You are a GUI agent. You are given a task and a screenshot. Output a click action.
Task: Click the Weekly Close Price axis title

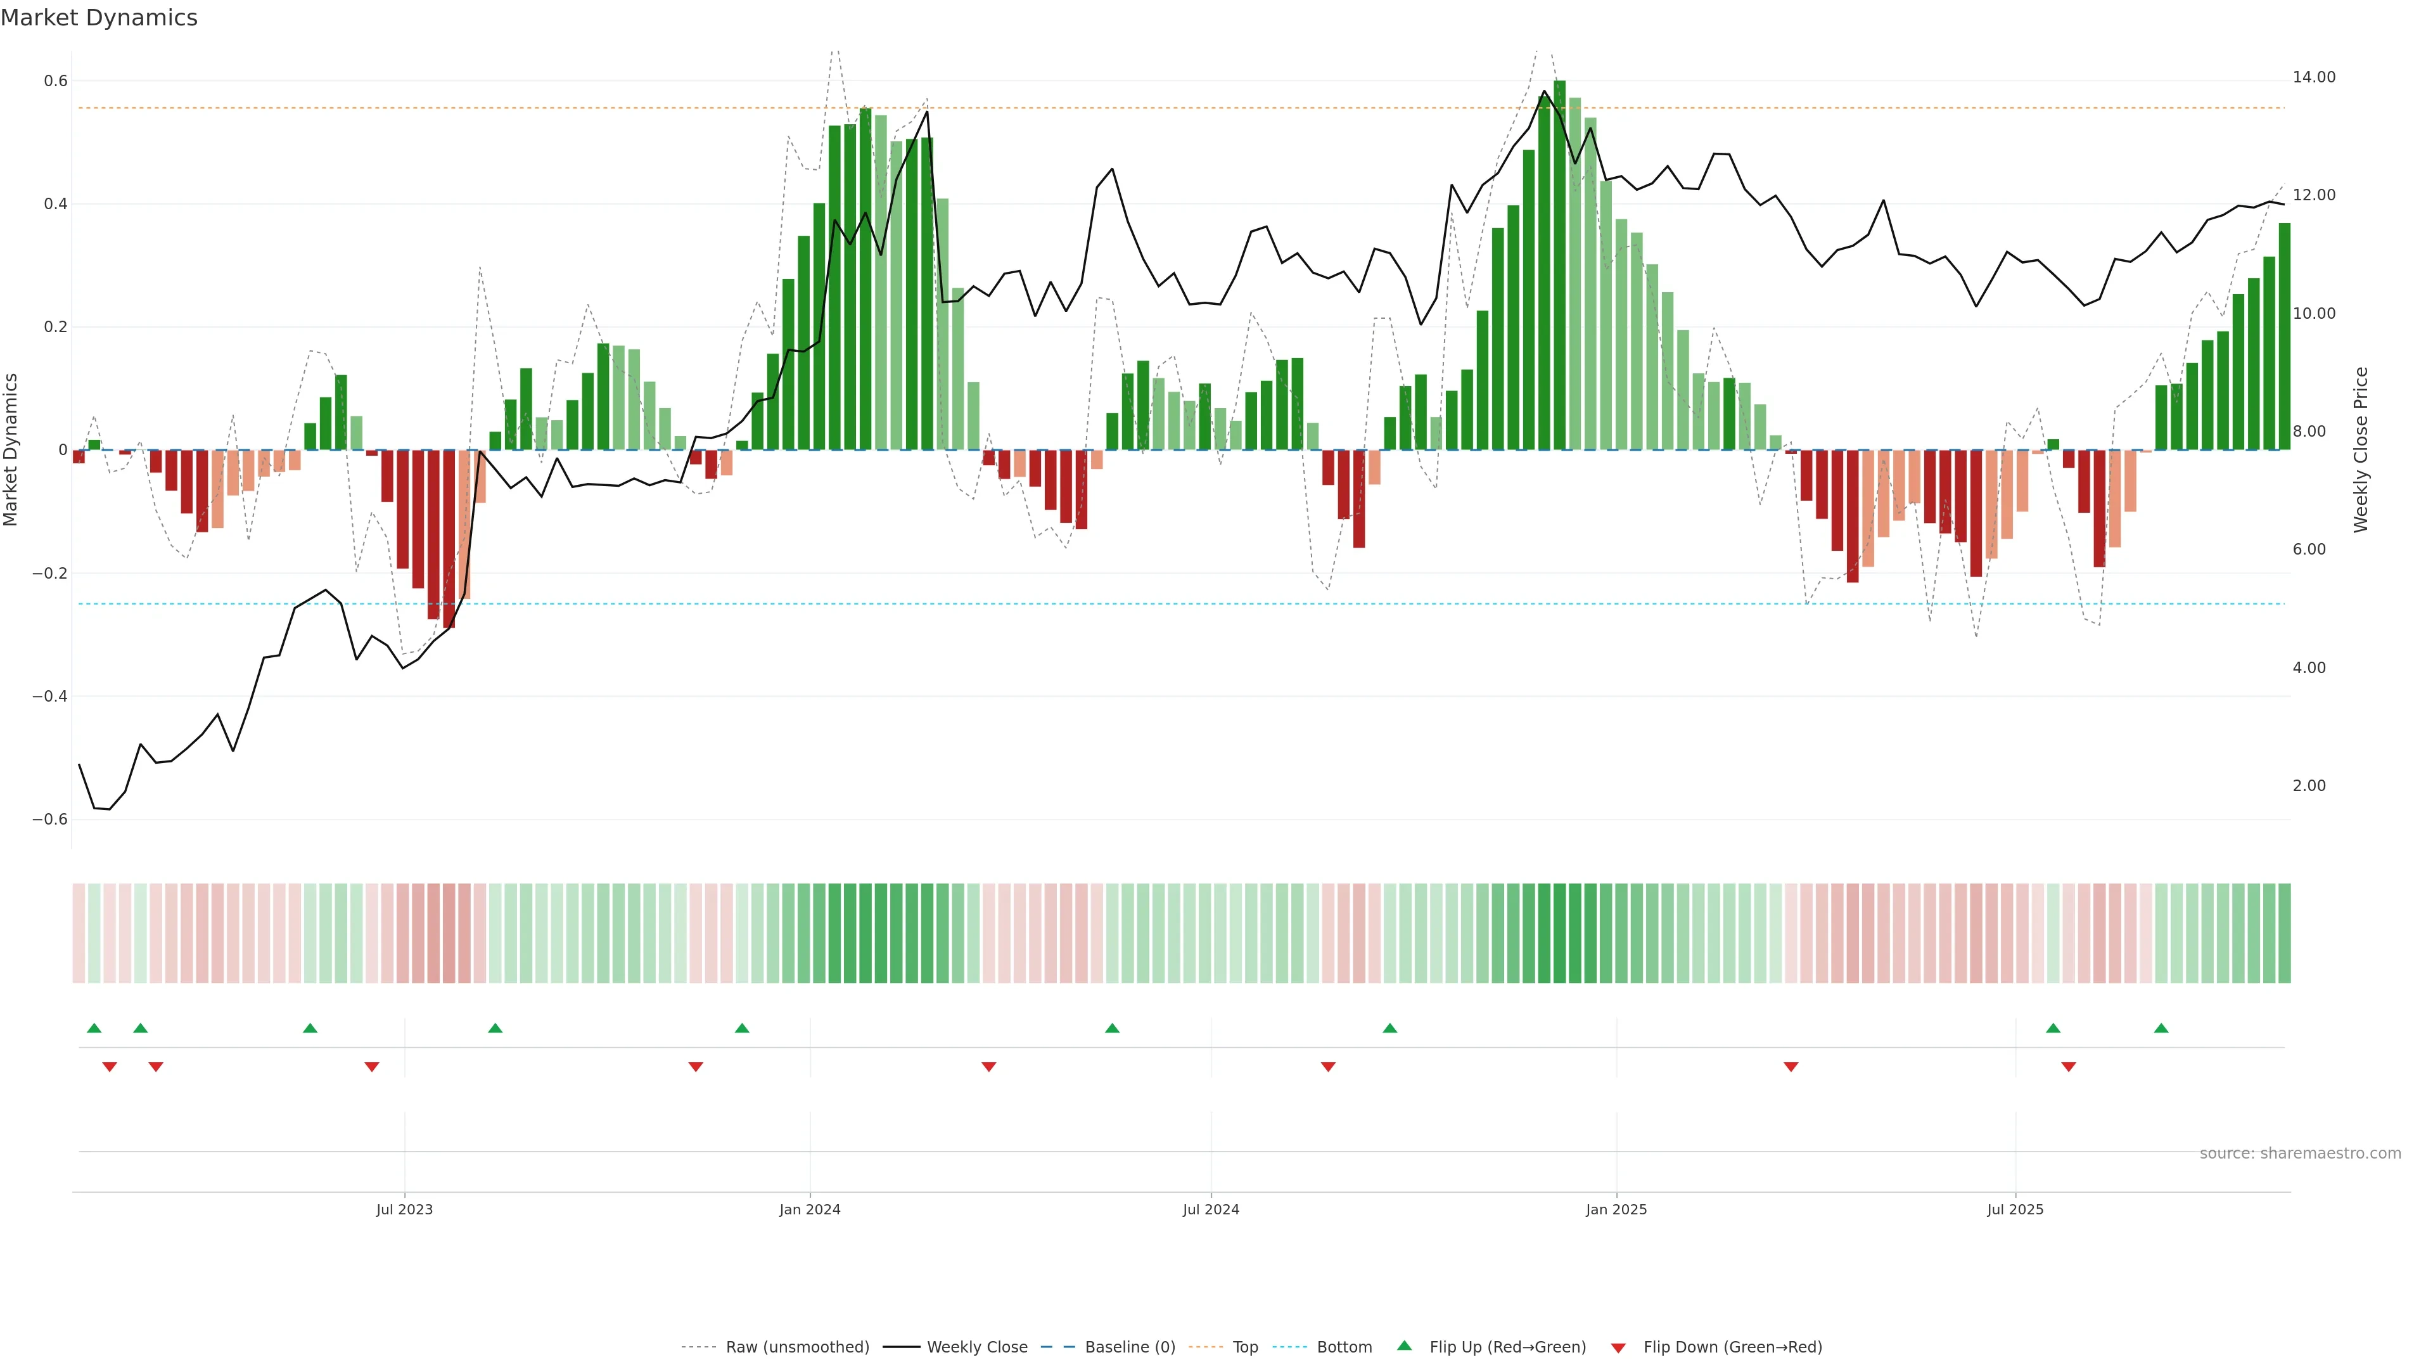point(2360,450)
